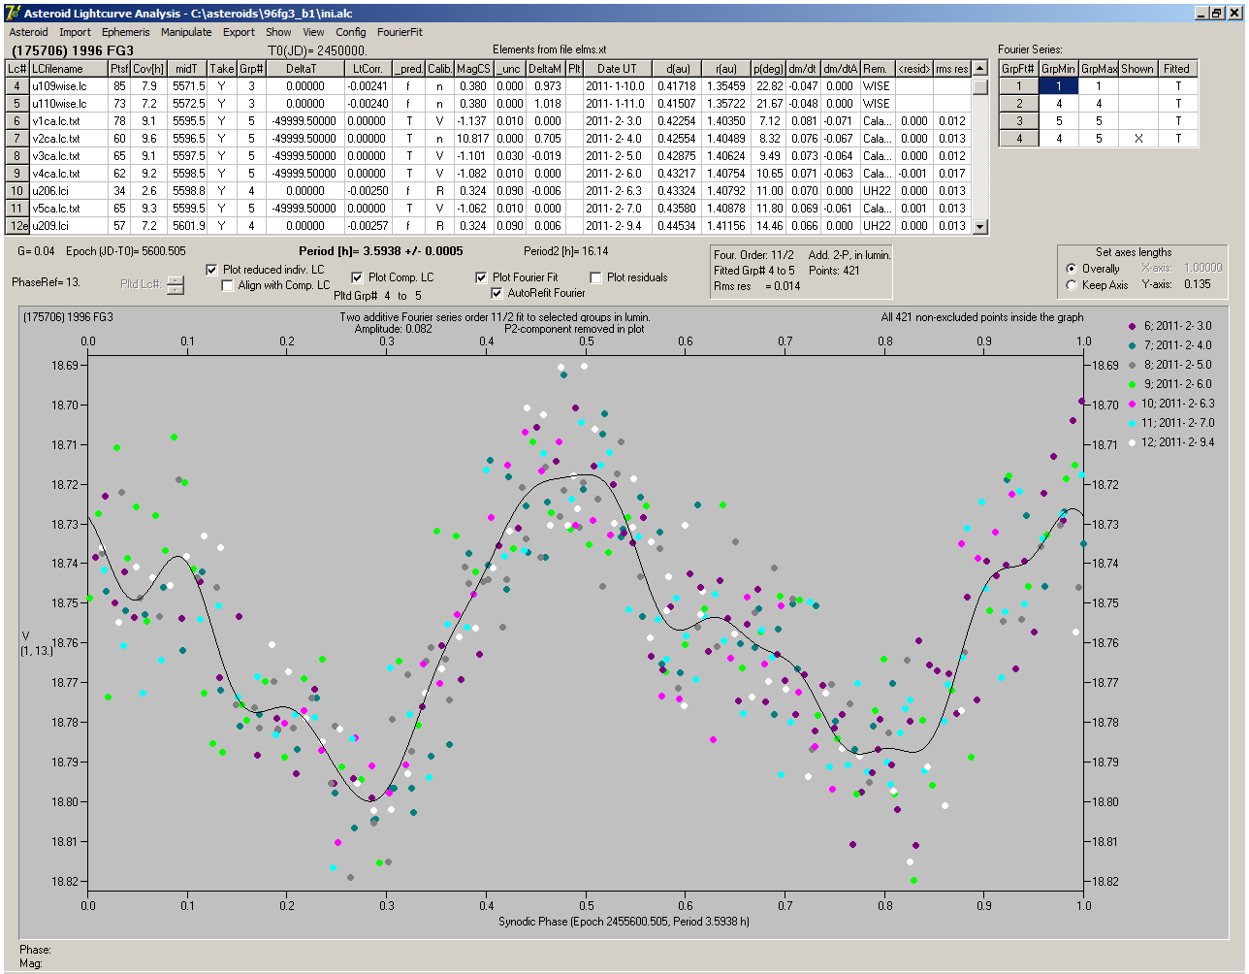This screenshot has width=1249, height=974.
Task: Select the Overally axes radio button
Action: pyautogui.click(x=1071, y=269)
